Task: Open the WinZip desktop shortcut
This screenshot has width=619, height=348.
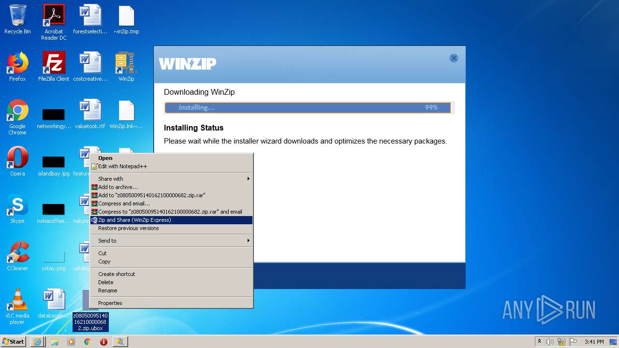Action: pyautogui.click(x=126, y=67)
